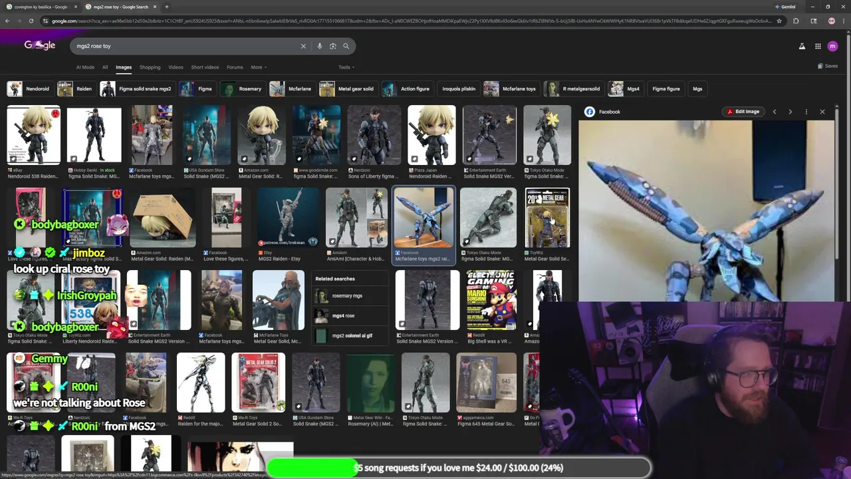
Task: Submit search with magnifying glass icon
Action: point(346,46)
